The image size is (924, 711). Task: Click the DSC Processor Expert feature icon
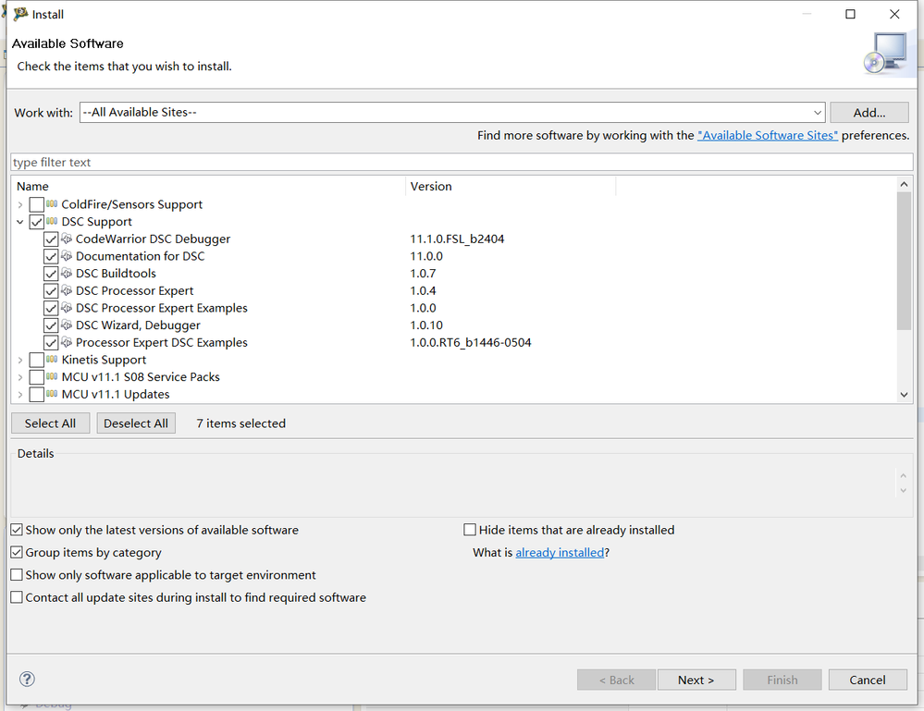[x=67, y=291]
